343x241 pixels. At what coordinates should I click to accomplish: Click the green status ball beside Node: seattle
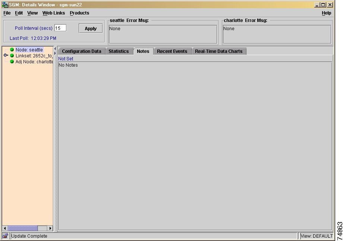tap(12, 50)
